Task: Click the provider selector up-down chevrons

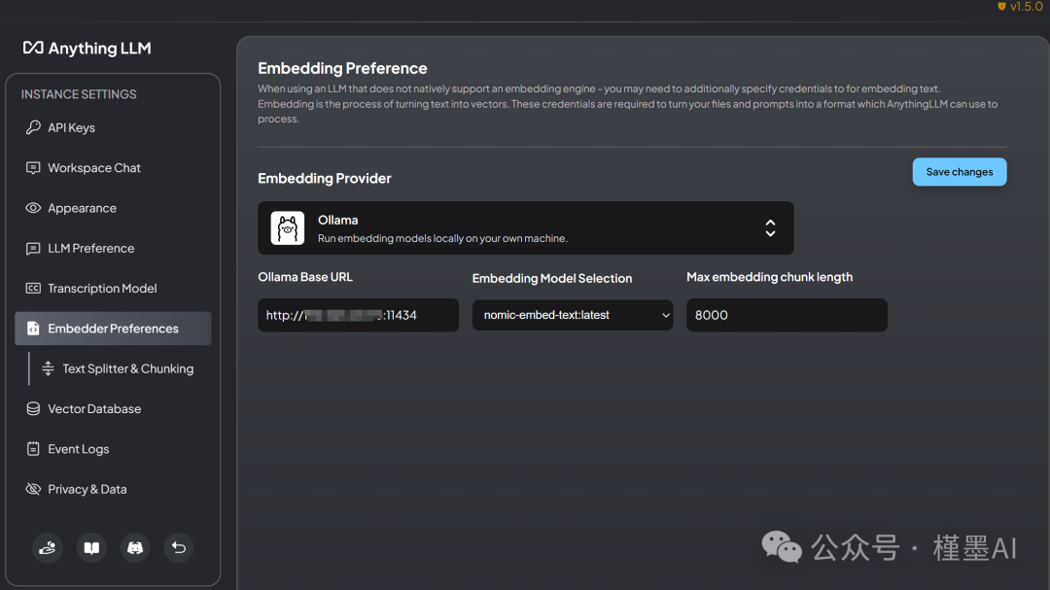Action: [770, 227]
